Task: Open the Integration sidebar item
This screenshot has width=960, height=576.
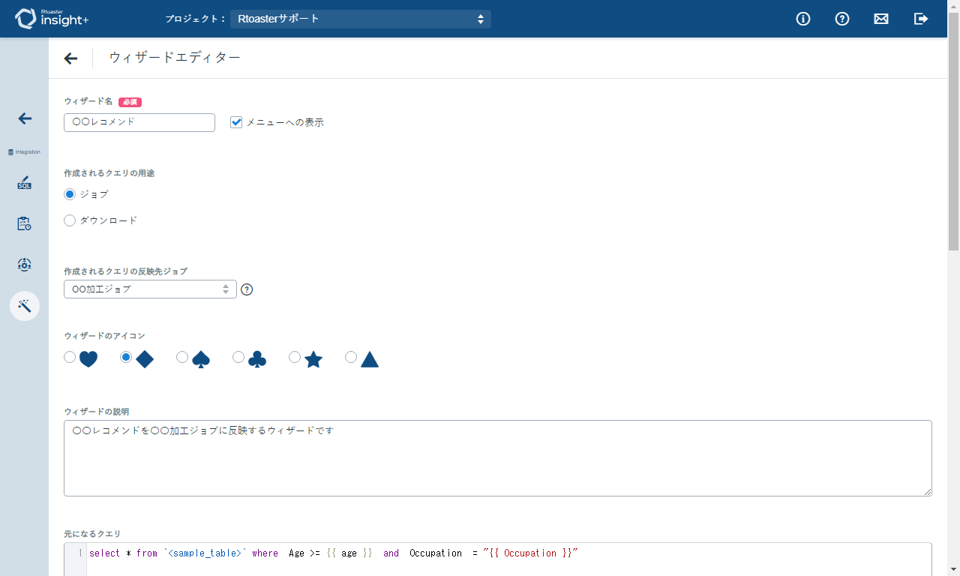Action: click(24, 151)
